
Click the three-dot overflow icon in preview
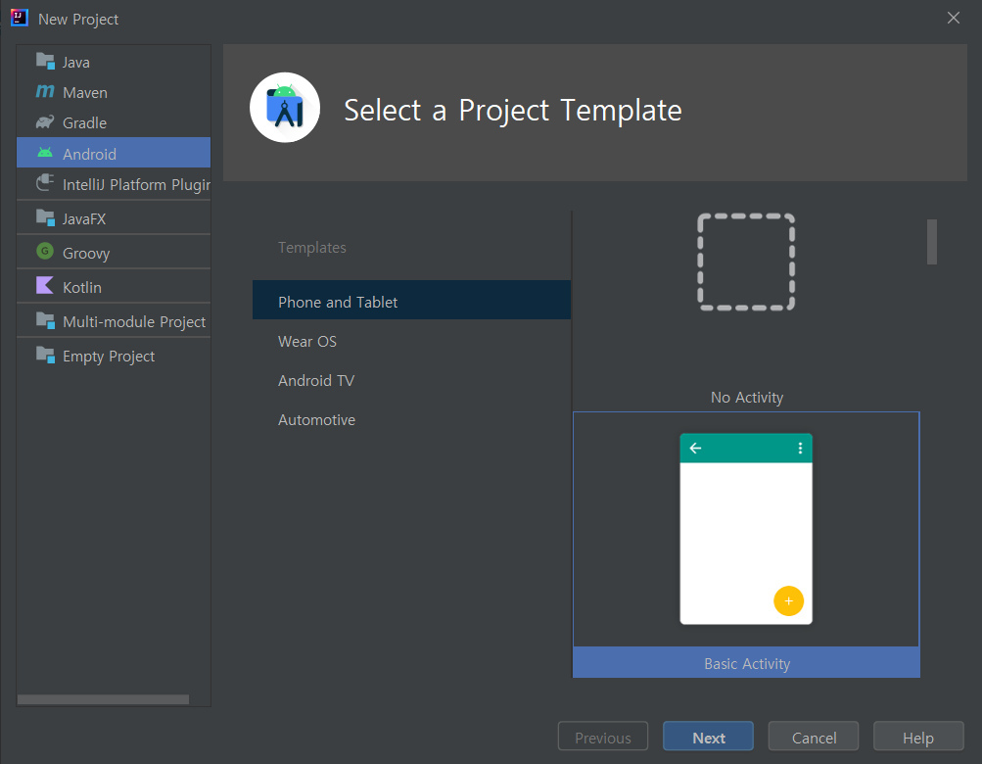(x=800, y=448)
